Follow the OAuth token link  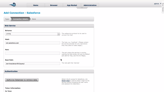click(x=66, y=81)
